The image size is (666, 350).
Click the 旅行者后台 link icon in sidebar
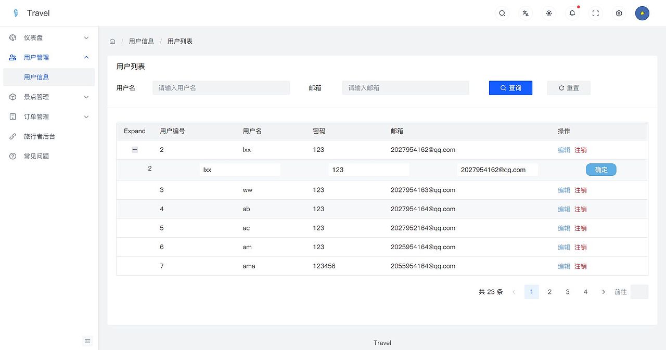click(x=12, y=136)
